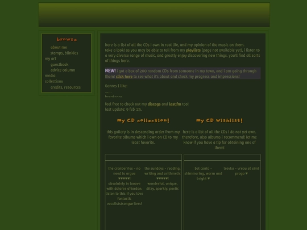Image resolution: width=307 pixels, height=230 pixels.
Task: Open the about me page
Action: (59, 47)
